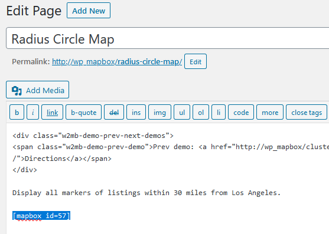The width and height of the screenshot is (329, 234).
Task: Open the radius-circle-map permalink
Action: pos(117,62)
